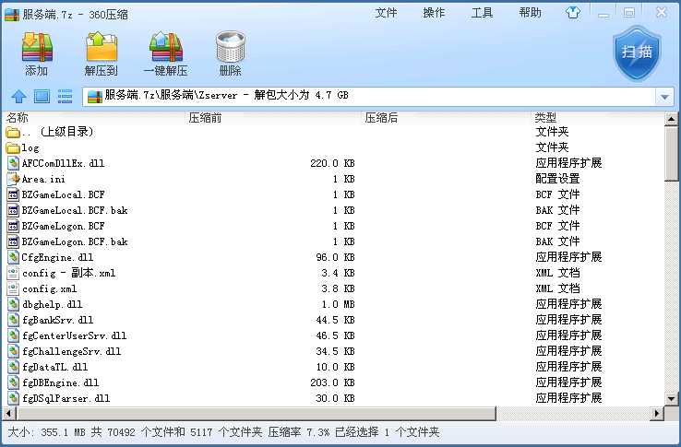This screenshot has height=447, width=681.
Task: Switch to large icon view
Action: click(x=42, y=96)
